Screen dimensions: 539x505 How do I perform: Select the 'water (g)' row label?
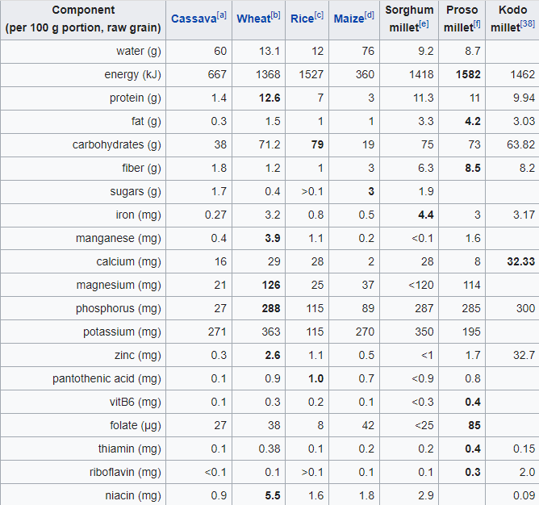139,51
